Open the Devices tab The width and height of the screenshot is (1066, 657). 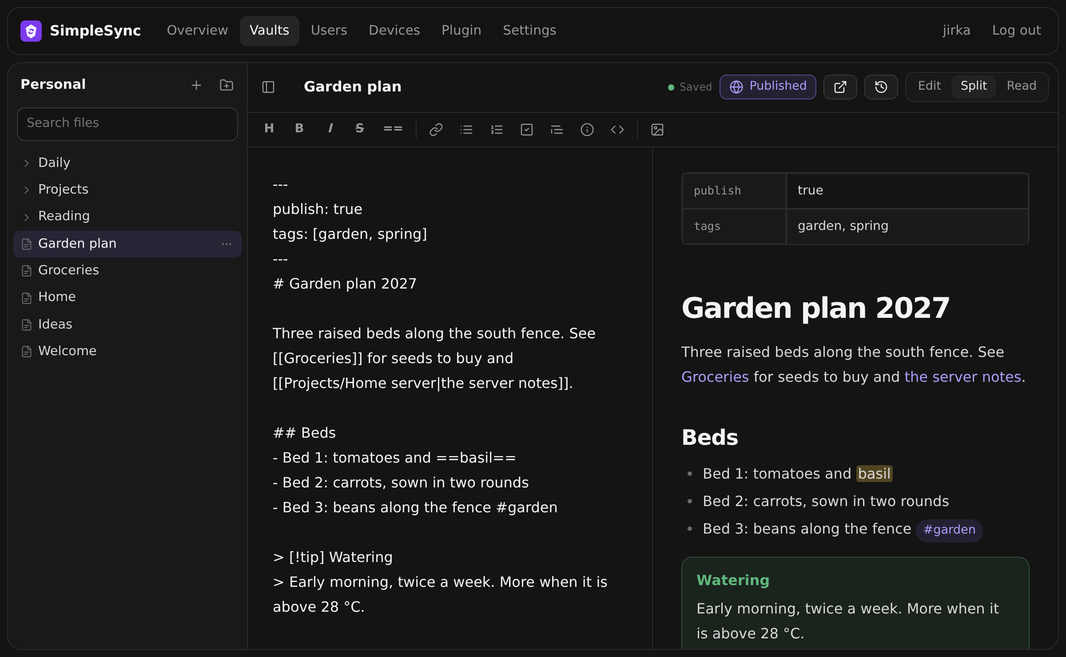coord(394,31)
